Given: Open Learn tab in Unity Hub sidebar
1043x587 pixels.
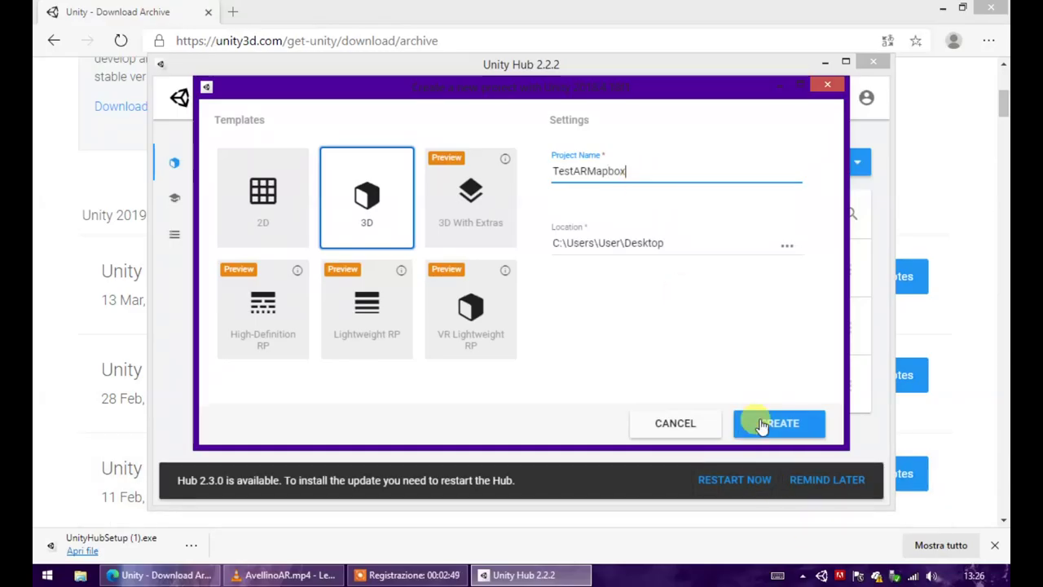Looking at the screenshot, I should [174, 198].
